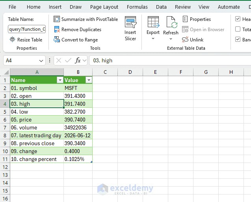Expand the Refresh dropdown arrow
Screen dimensions: 251x202
(171, 39)
